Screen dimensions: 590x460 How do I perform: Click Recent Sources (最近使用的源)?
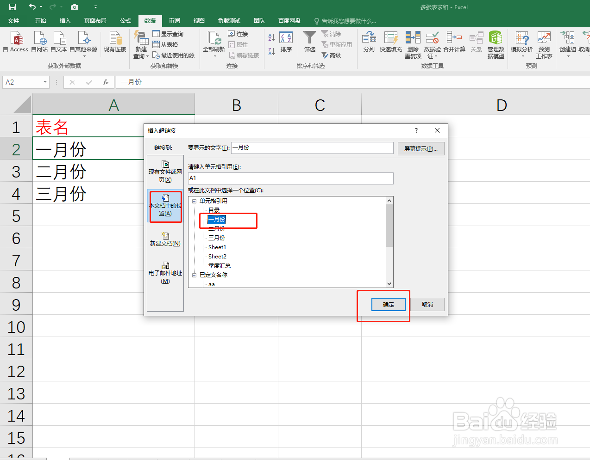(174, 55)
